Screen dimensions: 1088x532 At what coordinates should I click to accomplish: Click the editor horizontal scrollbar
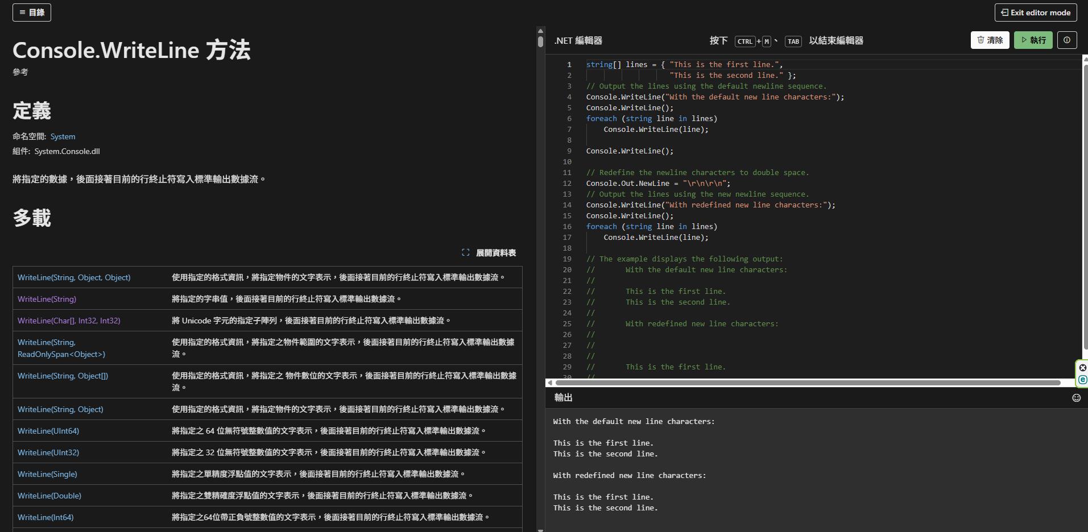coord(808,383)
